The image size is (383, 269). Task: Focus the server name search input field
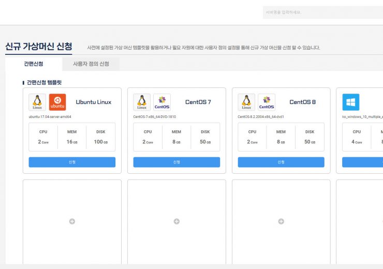click(321, 12)
